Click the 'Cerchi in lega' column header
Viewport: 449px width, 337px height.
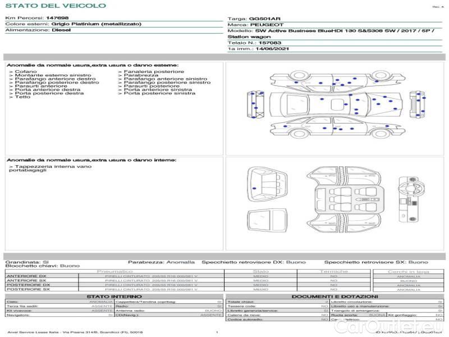[x=409, y=271]
